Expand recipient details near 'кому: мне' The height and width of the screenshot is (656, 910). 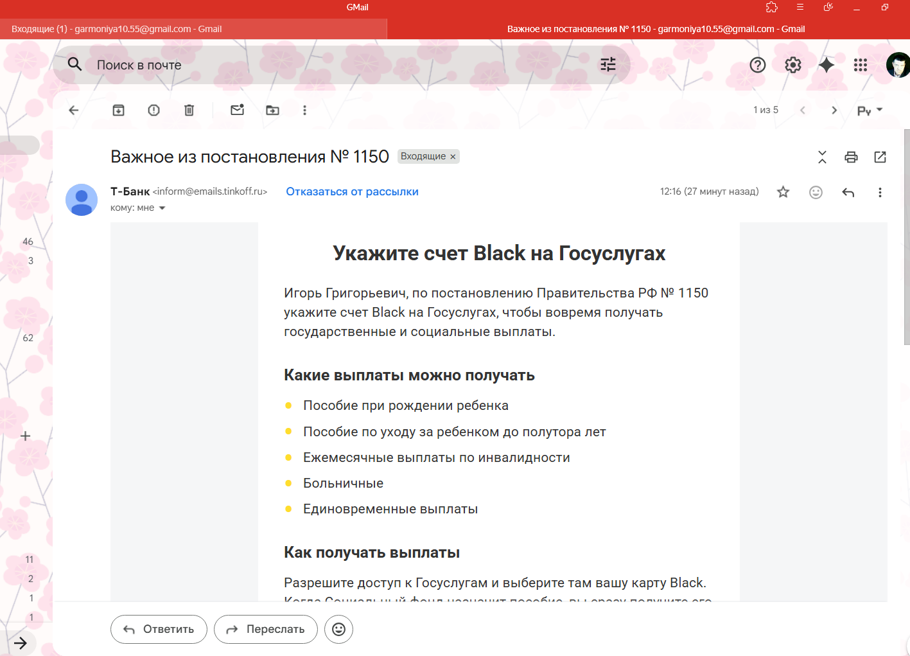click(x=161, y=208)
